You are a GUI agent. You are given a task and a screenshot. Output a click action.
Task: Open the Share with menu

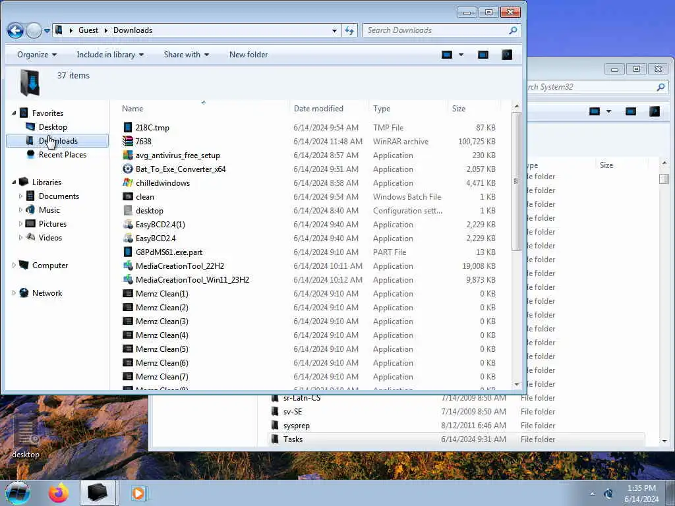pos(186,55)
